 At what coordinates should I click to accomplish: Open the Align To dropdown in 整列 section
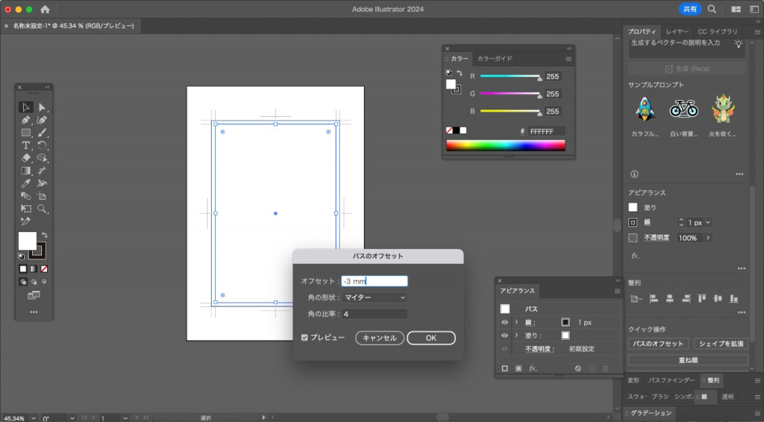coord(636,298)
